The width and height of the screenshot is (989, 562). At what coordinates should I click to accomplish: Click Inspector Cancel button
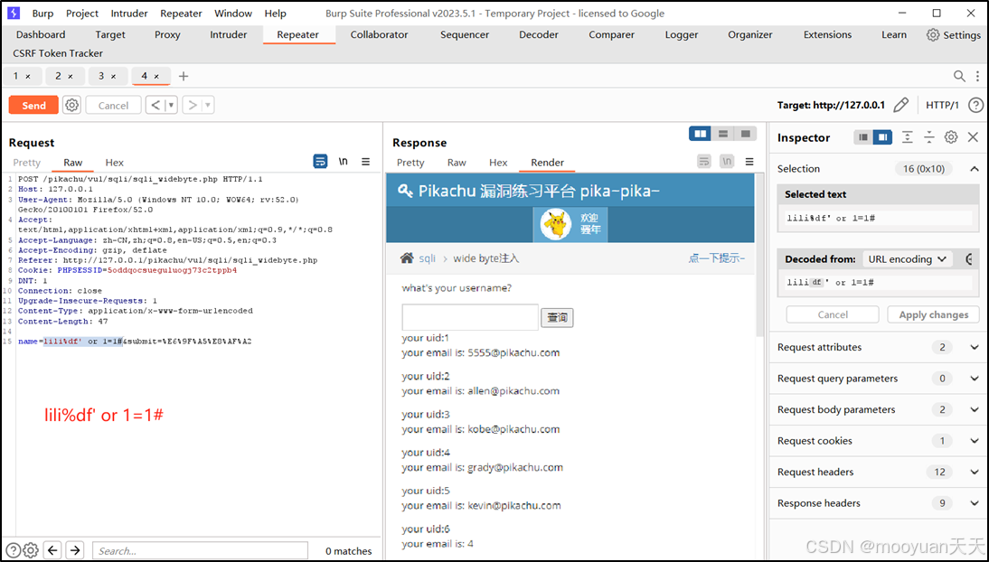(x=833, y=314)
